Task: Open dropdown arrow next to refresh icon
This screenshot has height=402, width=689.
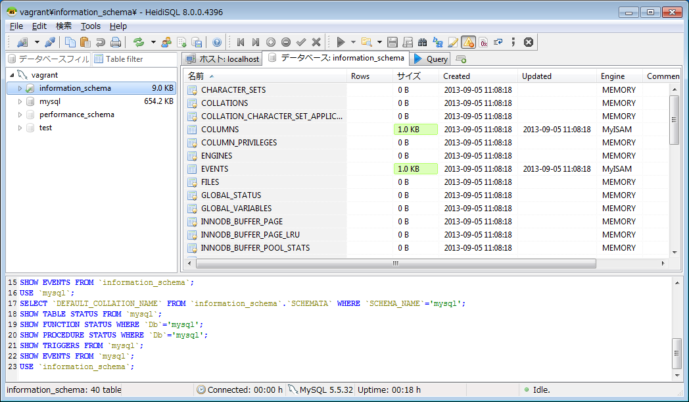Action: (153, 42)
